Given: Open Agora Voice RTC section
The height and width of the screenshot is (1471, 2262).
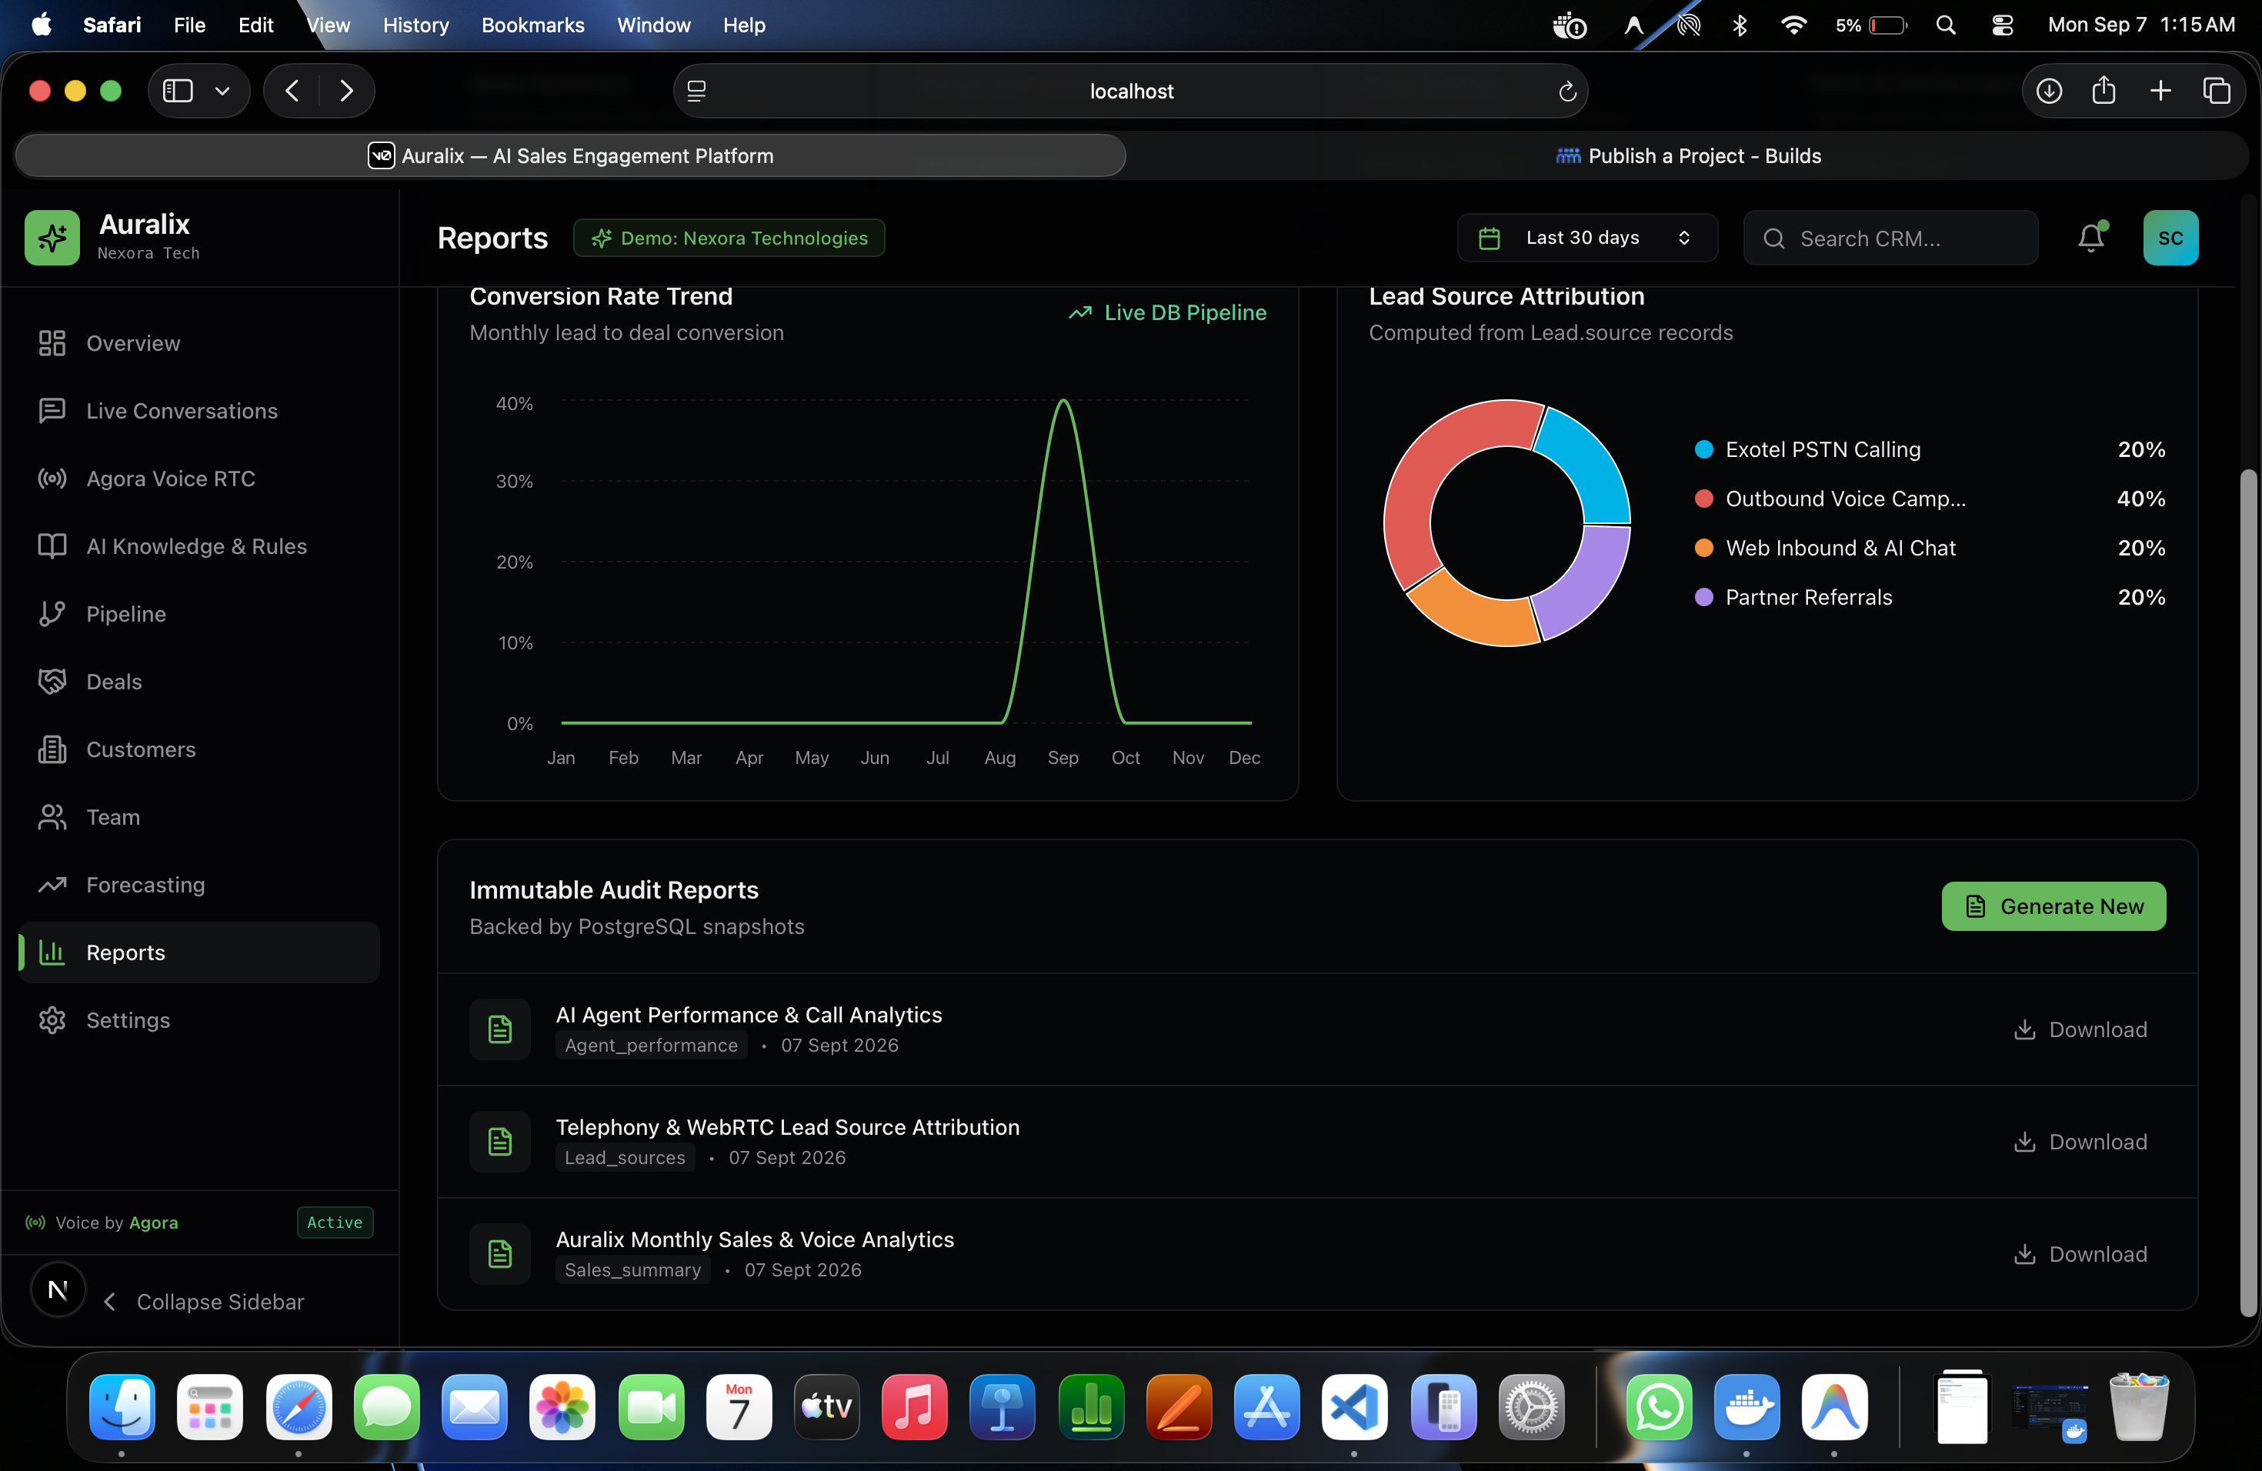Looking at the screenshot, I should click(199, 478).
